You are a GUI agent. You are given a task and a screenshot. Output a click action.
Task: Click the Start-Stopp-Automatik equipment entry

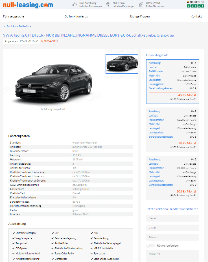click(x=106, y=259)
